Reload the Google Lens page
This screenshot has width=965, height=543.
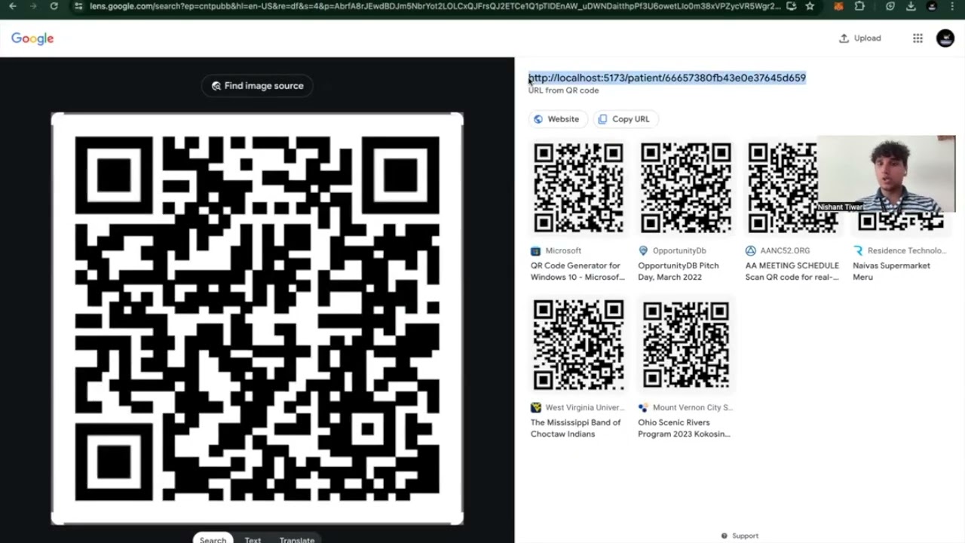(54, 6)
